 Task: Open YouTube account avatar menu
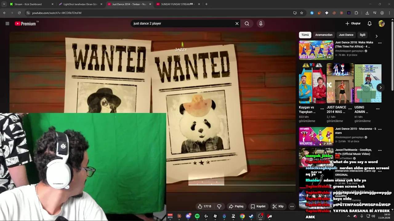coord(381,24)
